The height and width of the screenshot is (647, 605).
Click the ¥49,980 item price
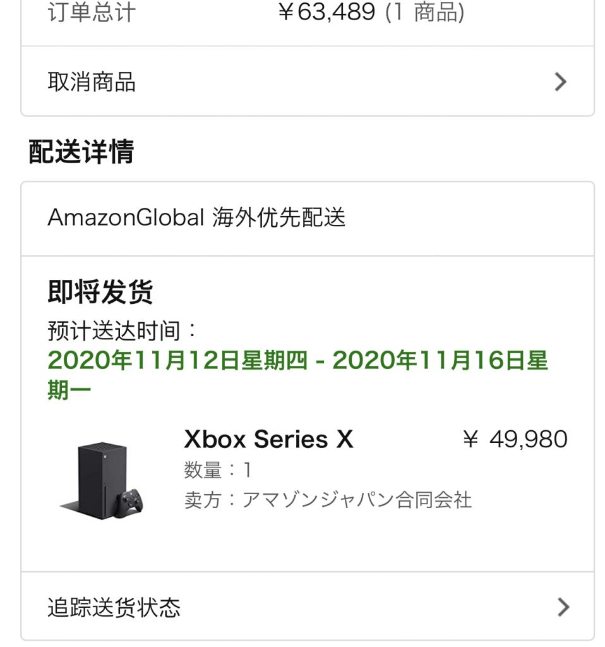(515, 439)
